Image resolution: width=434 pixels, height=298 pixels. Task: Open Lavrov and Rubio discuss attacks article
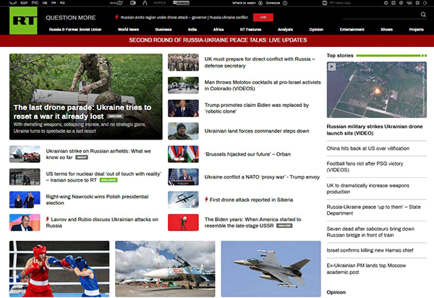tap(102, 223)
